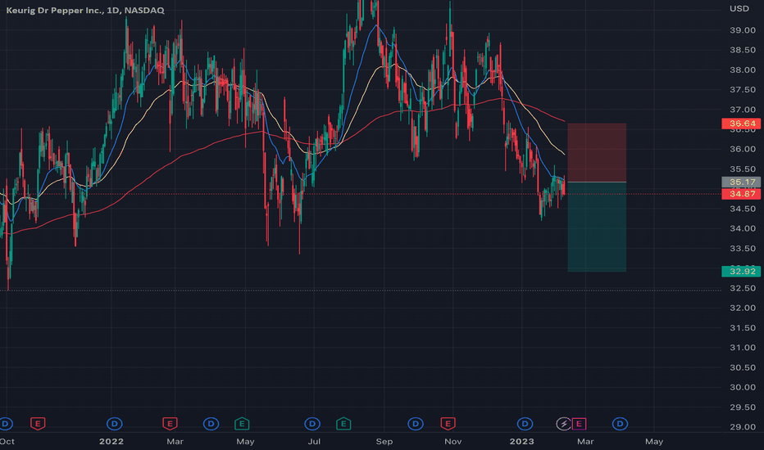Open the red earnings marker after Oct
Screen dimensions: 764x450
pyautogui.click(x=38, y=424)
